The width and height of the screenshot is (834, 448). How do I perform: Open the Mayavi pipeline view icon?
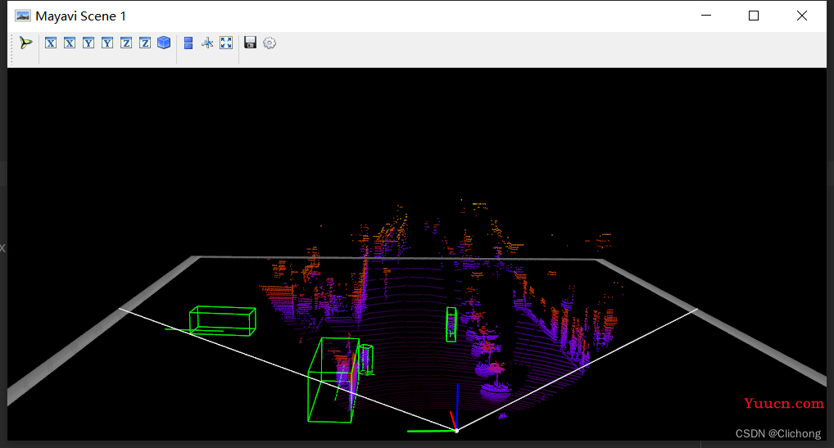tap(25, 43)
